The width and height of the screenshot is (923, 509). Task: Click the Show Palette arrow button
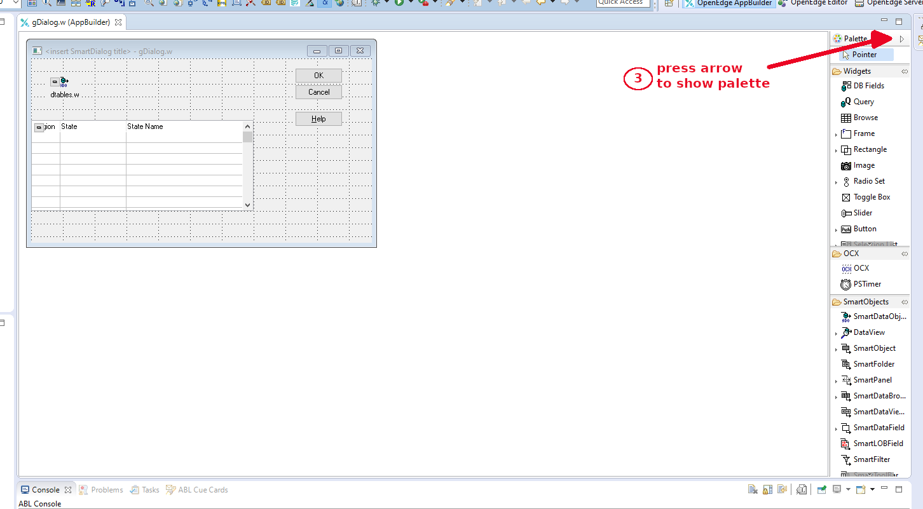tap(901, 39)
